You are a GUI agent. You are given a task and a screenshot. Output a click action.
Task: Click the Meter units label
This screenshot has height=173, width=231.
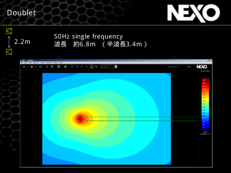coord(189,66)
